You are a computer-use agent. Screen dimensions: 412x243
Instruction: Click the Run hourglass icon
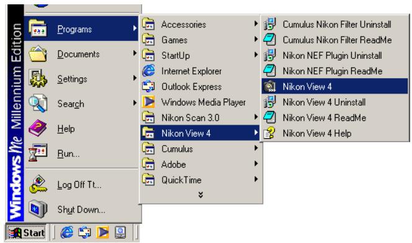point(38,152)
